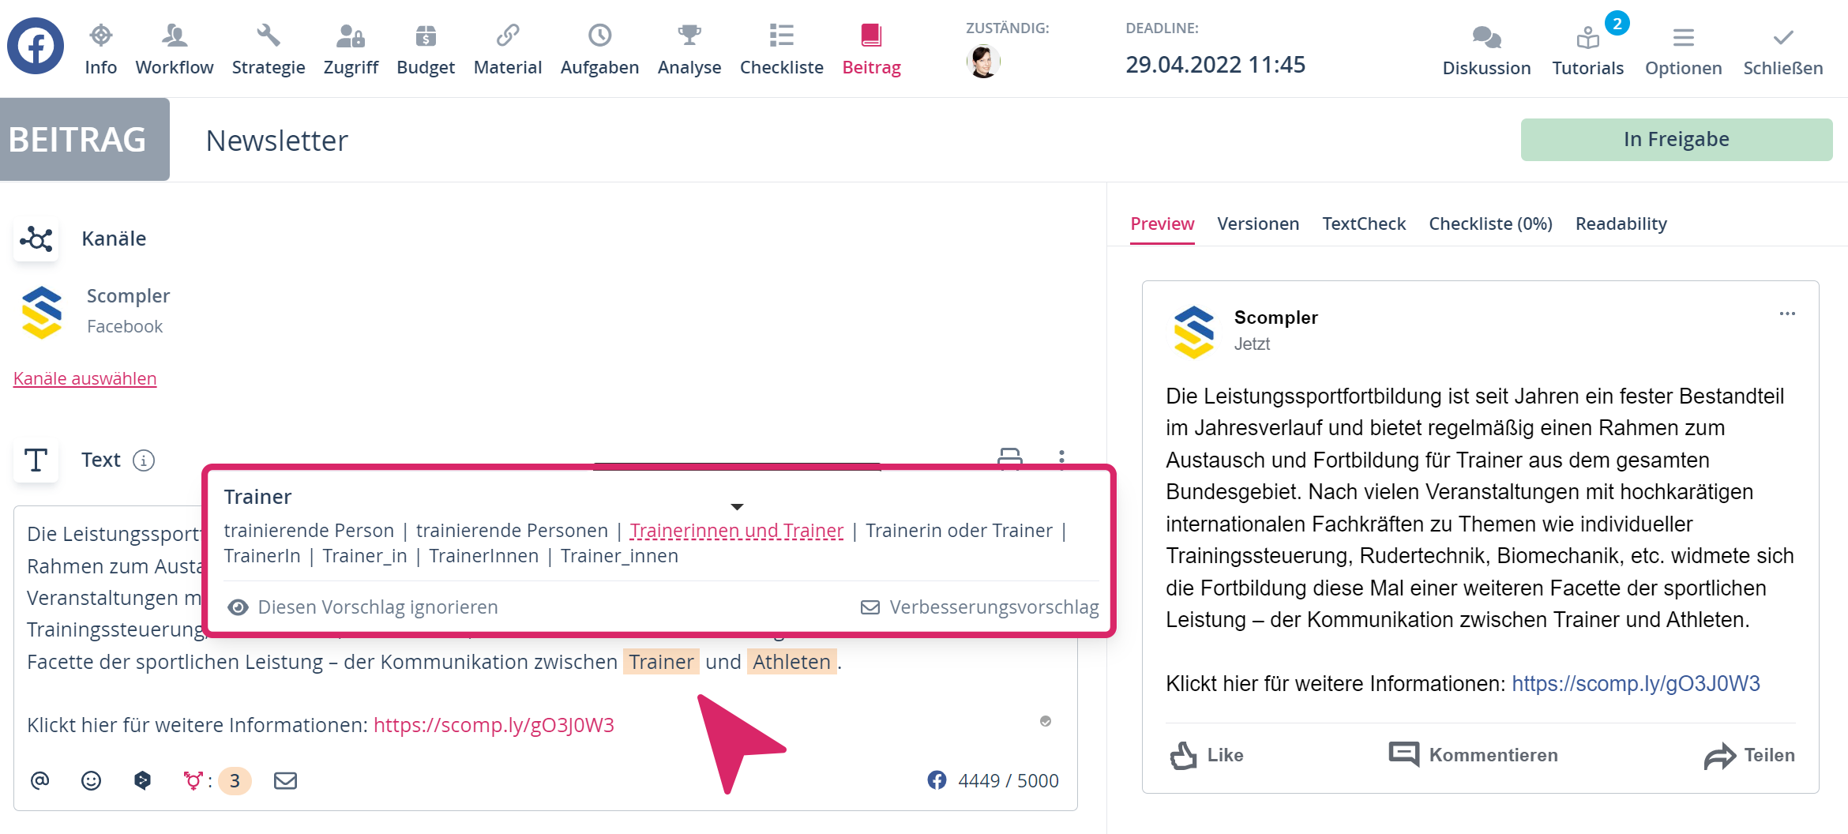
Task: Click the text info circle icon
Action: [144, 460]
